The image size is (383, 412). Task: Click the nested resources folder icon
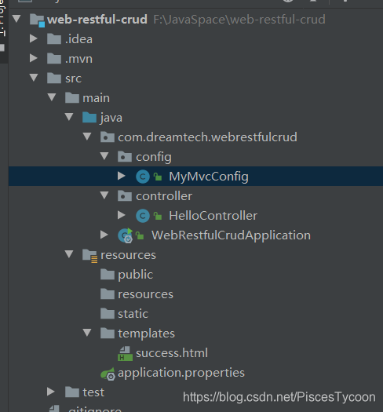108,294
